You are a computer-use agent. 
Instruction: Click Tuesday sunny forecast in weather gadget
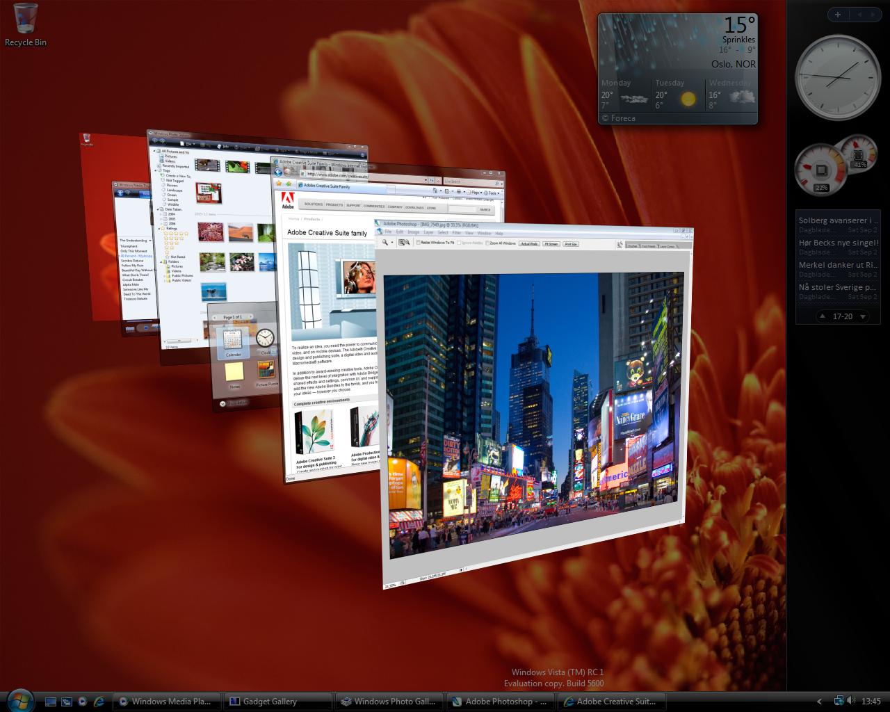[x=678, y=94]
